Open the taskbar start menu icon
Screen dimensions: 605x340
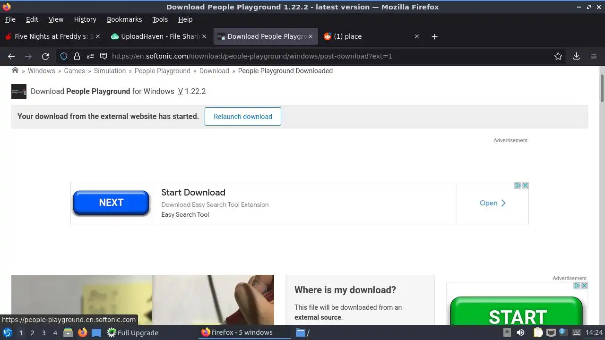point(7,332)
